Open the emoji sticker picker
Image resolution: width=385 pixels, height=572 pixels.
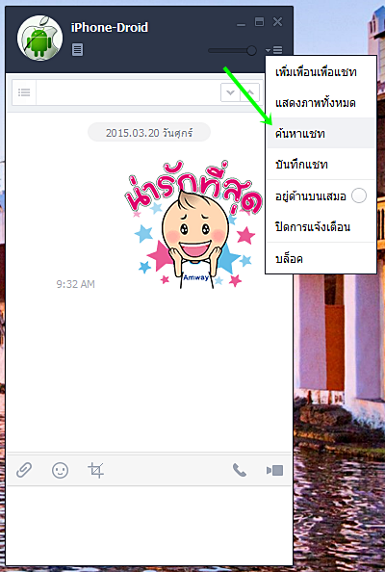click(x=60, y=470)
